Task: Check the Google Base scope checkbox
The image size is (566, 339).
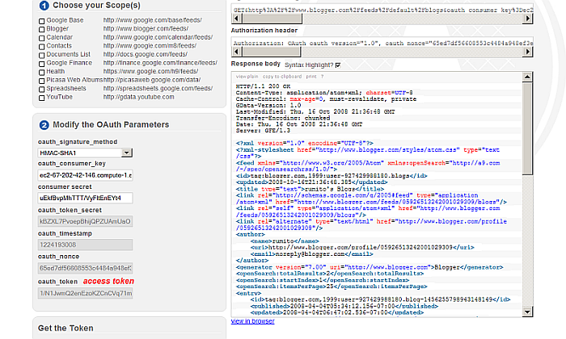Action: click(42, 21)
